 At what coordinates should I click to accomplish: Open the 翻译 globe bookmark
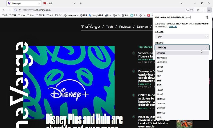tap(84, 15)
